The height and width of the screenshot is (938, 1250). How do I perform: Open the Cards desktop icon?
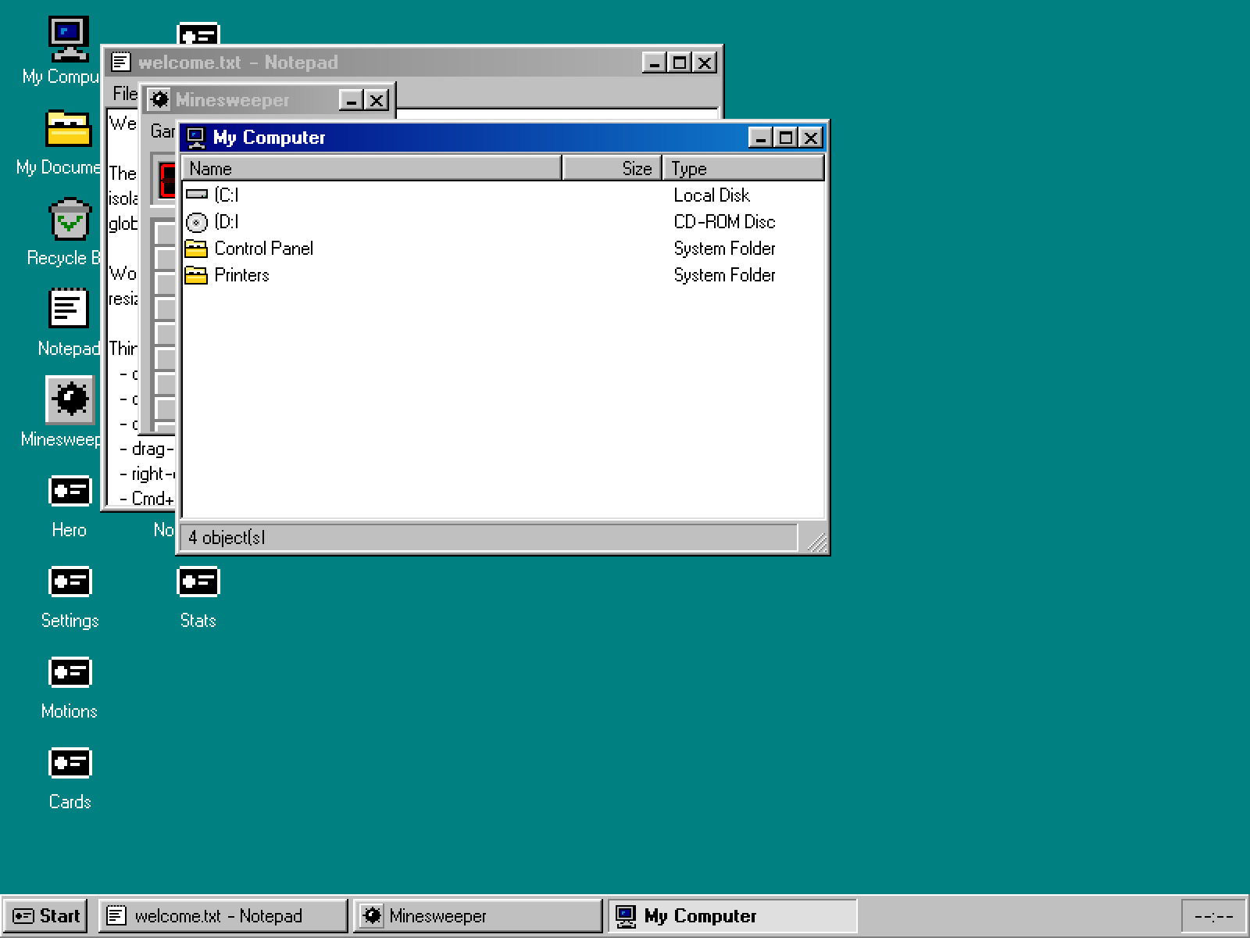(70, 763)
